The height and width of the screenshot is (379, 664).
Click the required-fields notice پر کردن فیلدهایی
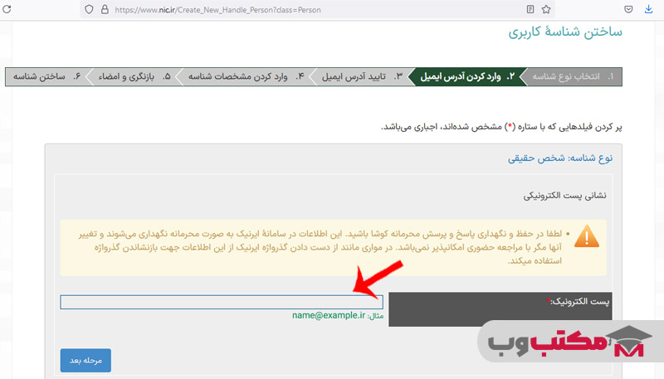point(501,127)
